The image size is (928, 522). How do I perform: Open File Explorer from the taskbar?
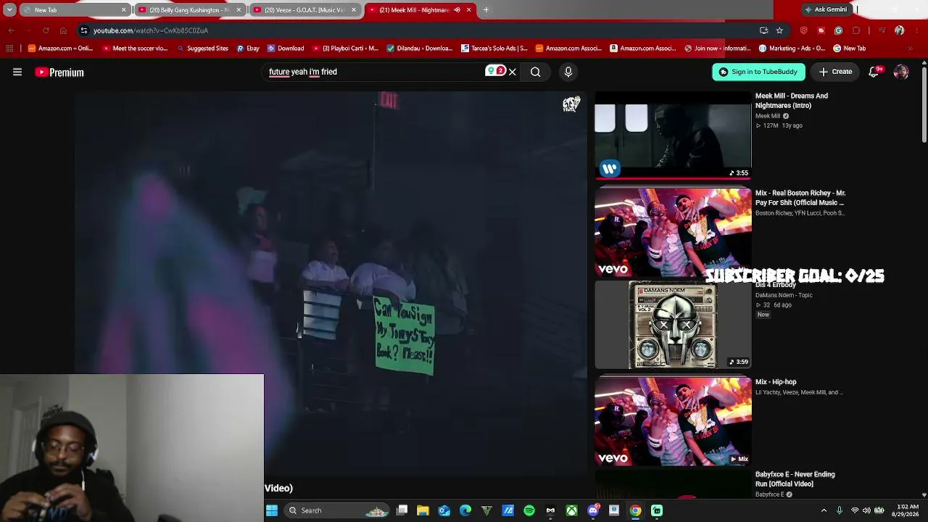pos(423,510)
